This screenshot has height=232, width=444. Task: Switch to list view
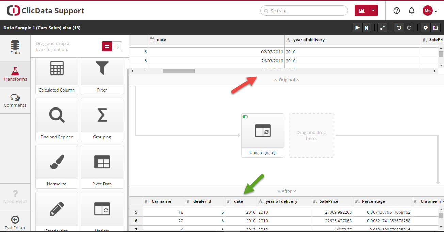[x=117, y=46]
